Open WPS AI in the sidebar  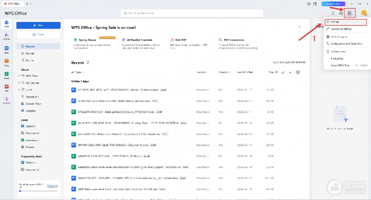6,37
